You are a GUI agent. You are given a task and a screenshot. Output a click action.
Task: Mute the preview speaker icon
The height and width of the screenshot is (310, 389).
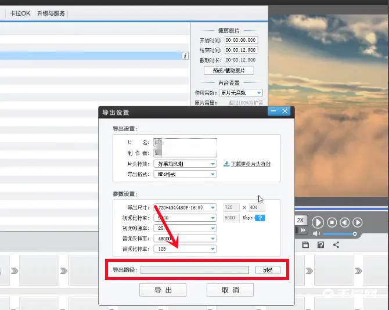point(316,233)
